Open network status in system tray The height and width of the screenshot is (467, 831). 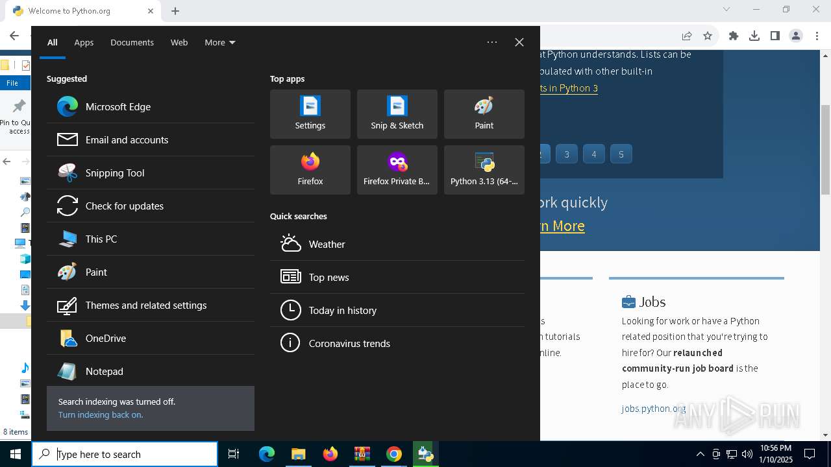click(732, 454)
